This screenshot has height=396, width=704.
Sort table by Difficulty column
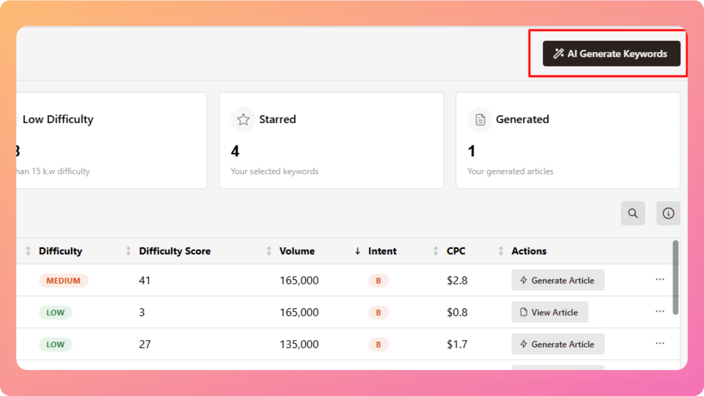[60, 251]
